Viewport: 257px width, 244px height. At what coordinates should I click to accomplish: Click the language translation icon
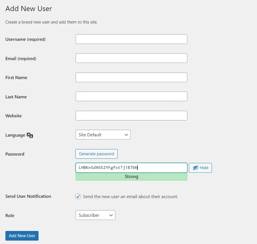[x=30, y=135]
